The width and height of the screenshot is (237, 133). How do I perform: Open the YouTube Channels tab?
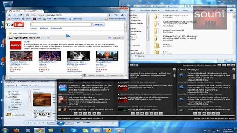pyautogui.click(x=56, y=28)
